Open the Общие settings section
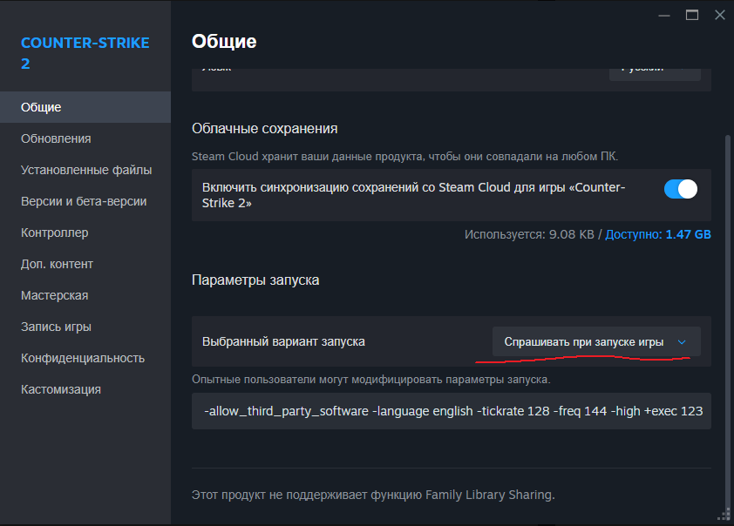This screenshot has height=526, width=734. (x=85, y=107)
